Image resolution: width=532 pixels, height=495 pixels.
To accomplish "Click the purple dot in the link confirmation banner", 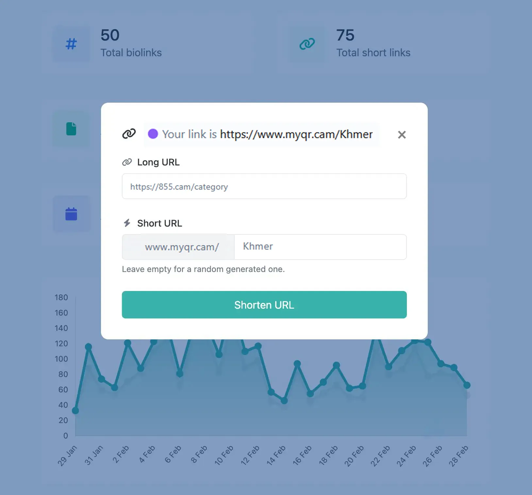I will click(154, 134).
